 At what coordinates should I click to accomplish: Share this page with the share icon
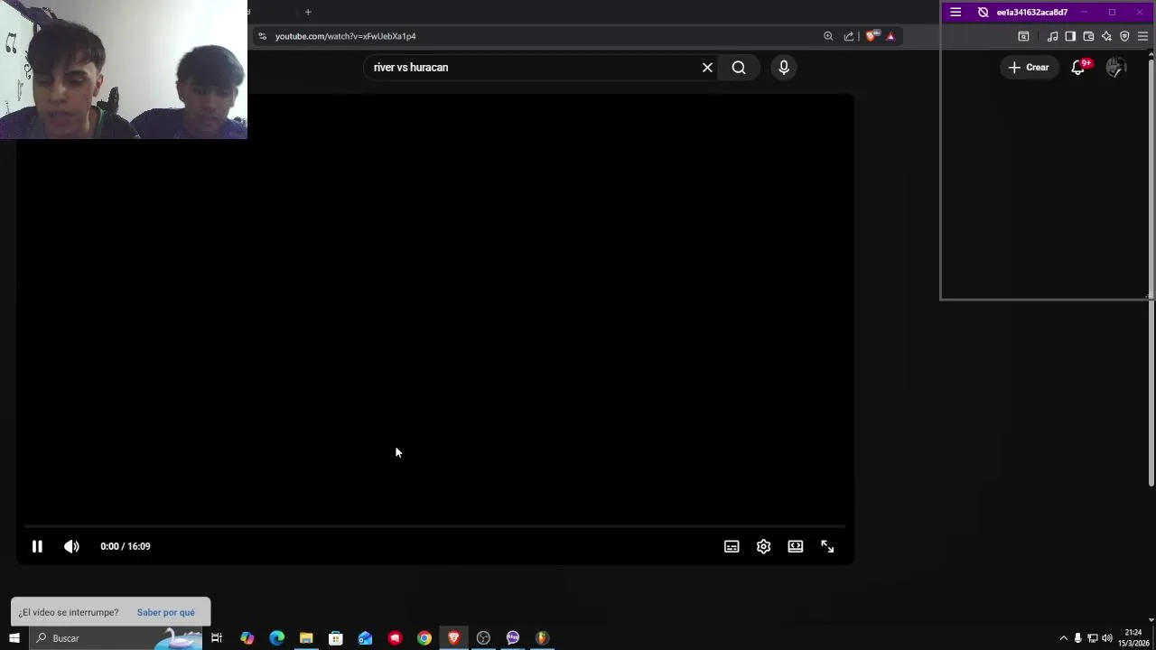tap(849, 36)
